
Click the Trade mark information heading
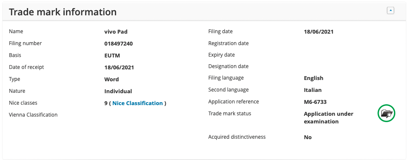pos(63,12)
